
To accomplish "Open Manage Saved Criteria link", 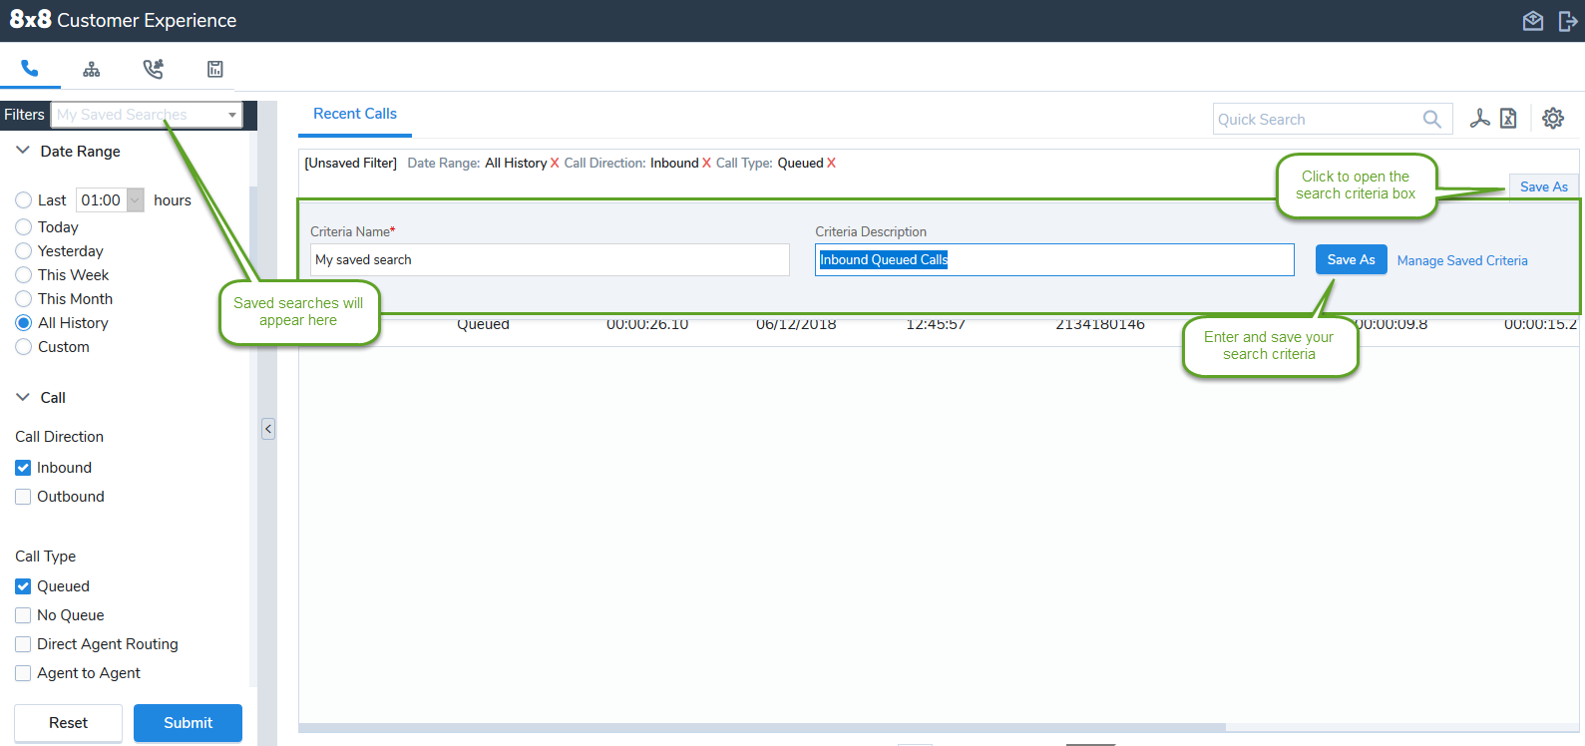I will [1462, 260].
